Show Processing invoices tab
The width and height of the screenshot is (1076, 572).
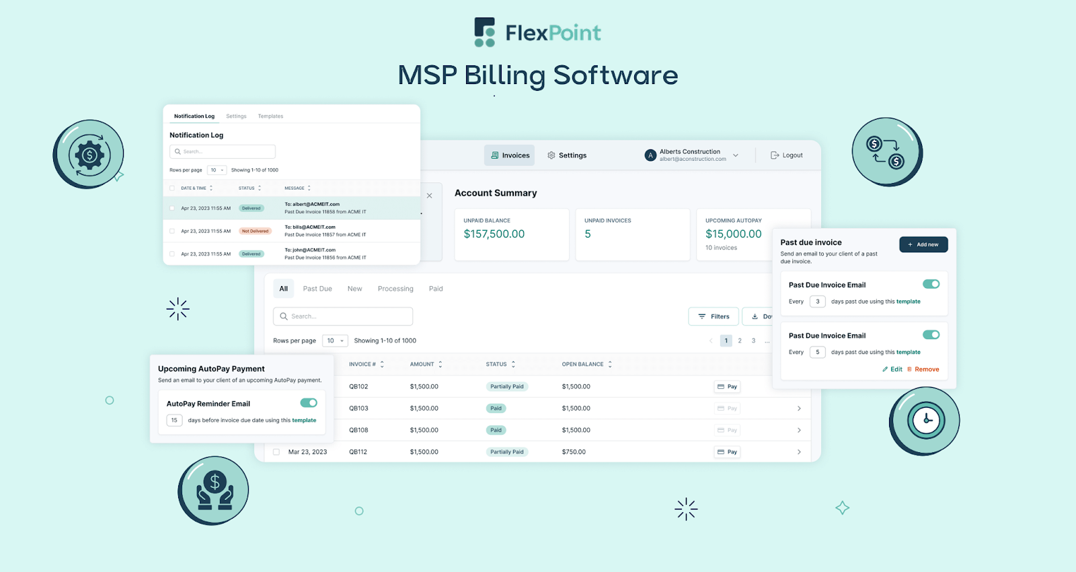tap(395, 289)
